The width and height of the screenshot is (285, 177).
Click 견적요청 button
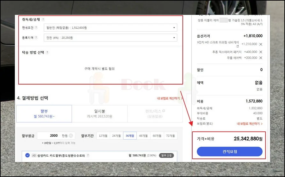click(x=229, y=151)
